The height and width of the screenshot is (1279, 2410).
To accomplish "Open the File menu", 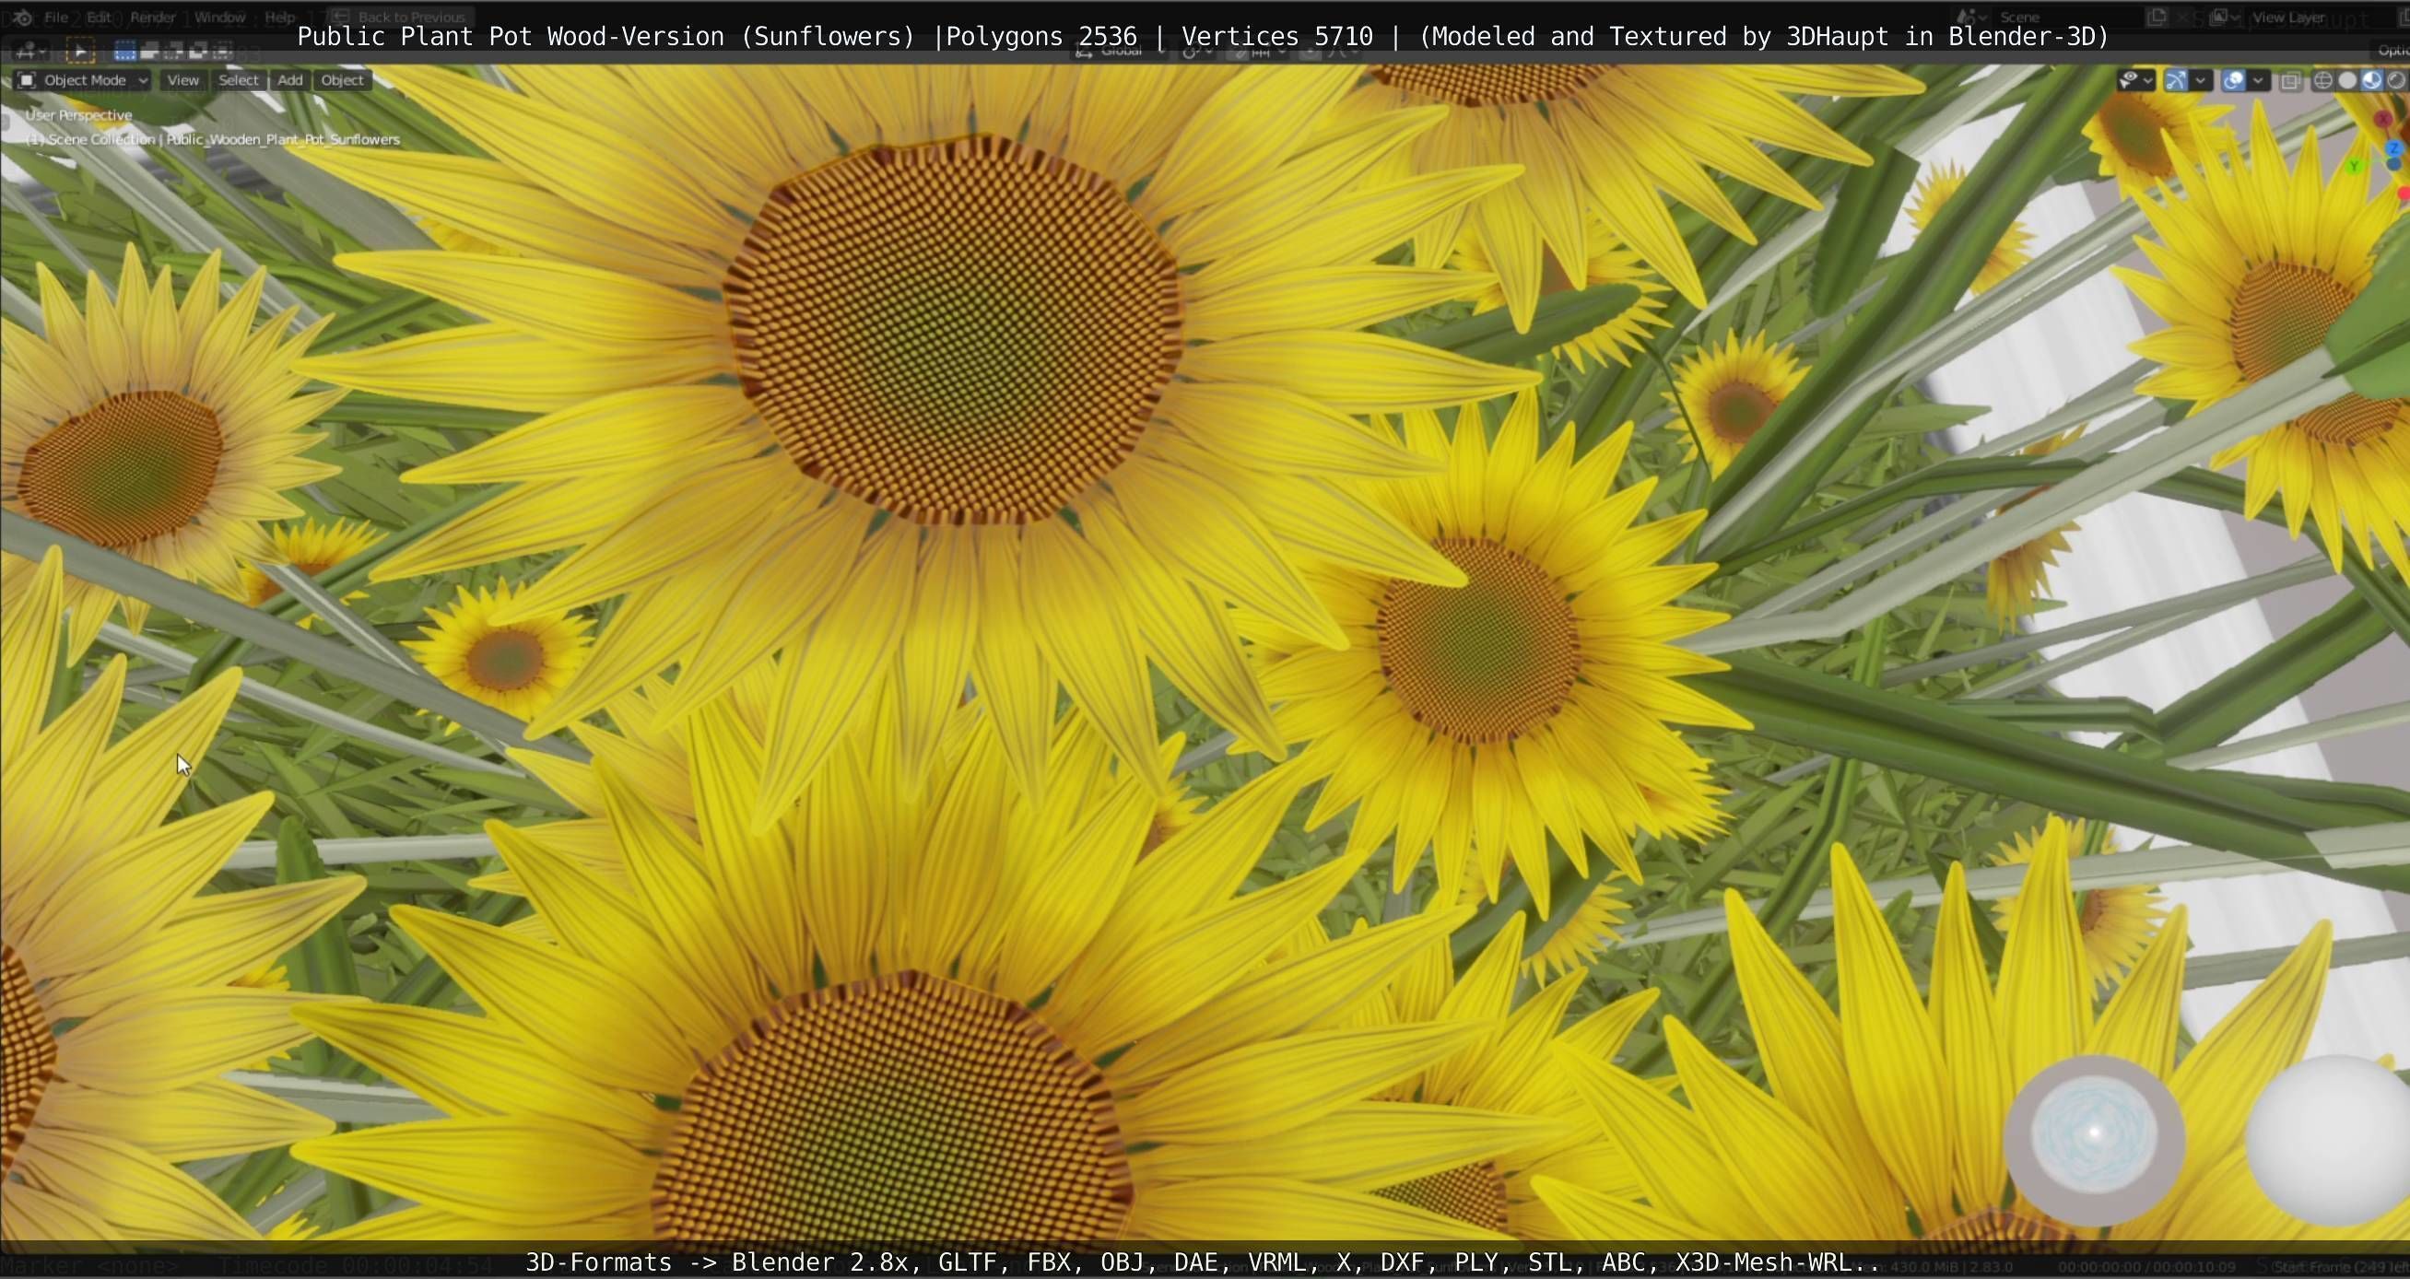I will point(56,17).
